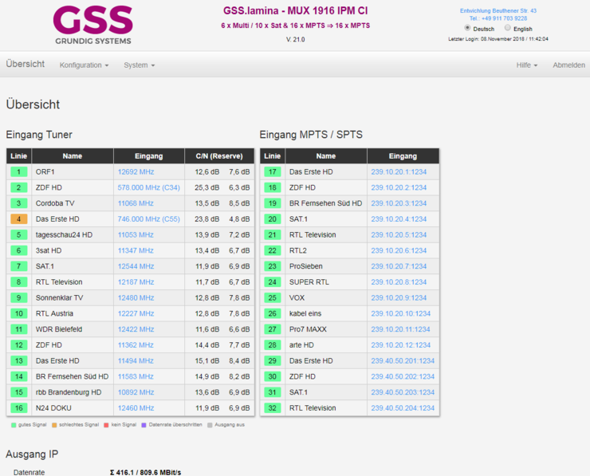The width and height of the screenshot is (590, 476).
Task: Open the Konfiguration dropdown menu
Action: click(84, 65)
